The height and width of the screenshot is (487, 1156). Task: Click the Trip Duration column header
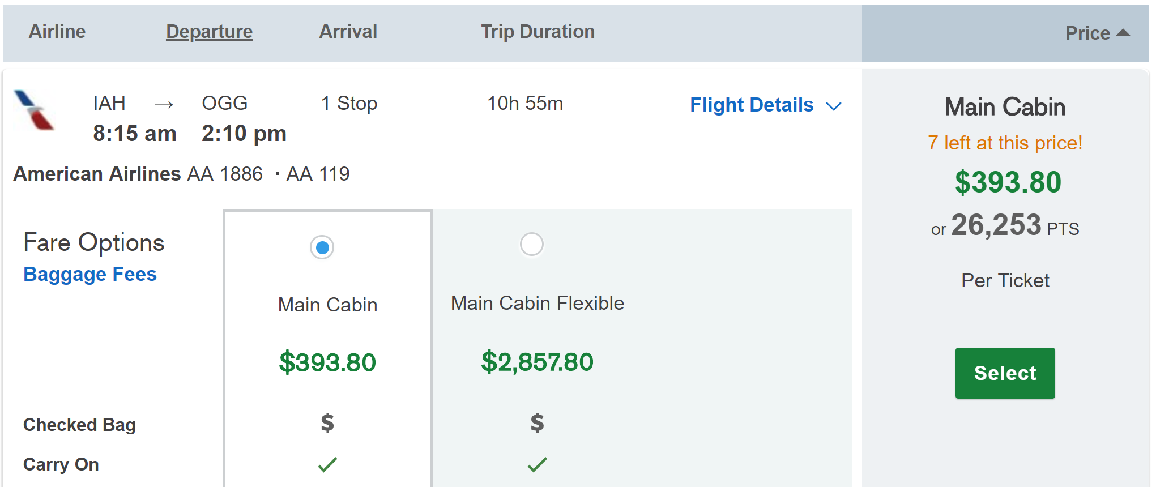[x=538, y=32]
